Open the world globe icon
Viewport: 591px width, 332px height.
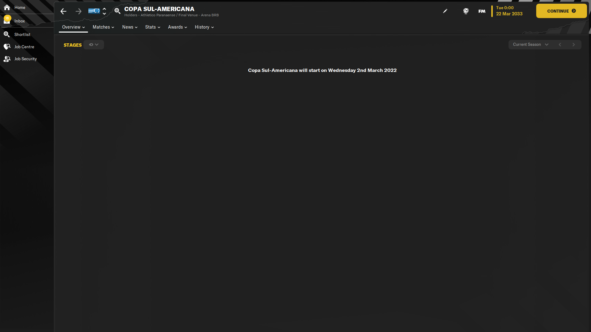coord(466,11)
